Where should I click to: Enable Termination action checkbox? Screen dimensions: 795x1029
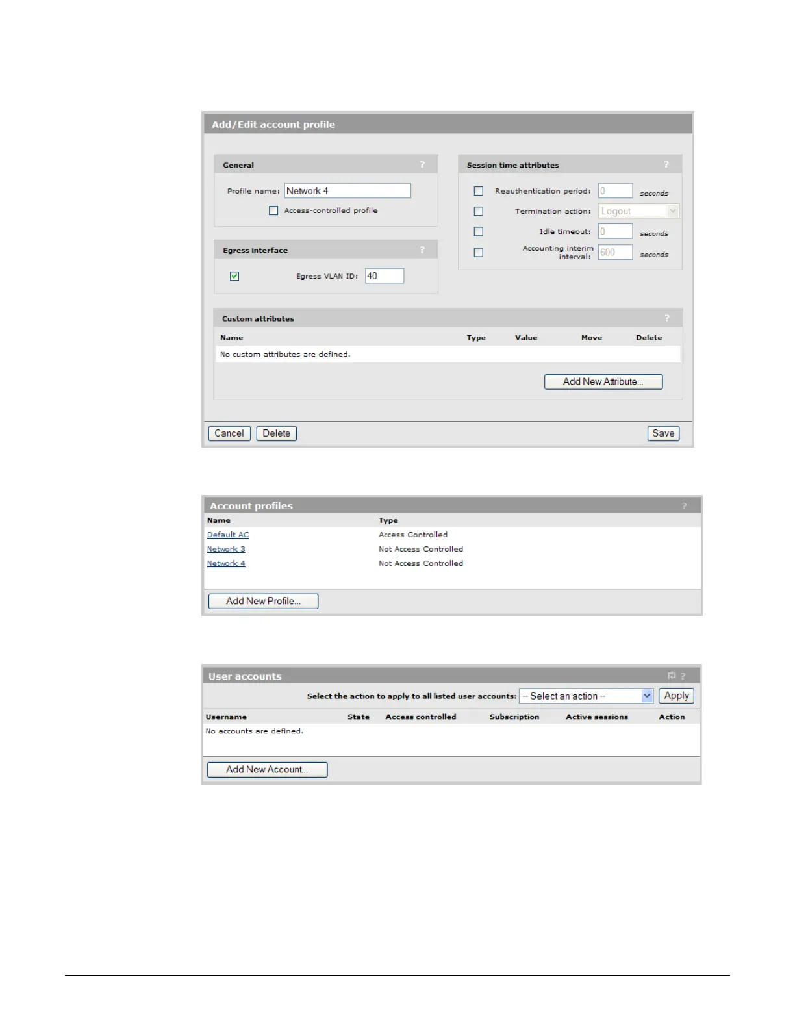tap(479, 211)
